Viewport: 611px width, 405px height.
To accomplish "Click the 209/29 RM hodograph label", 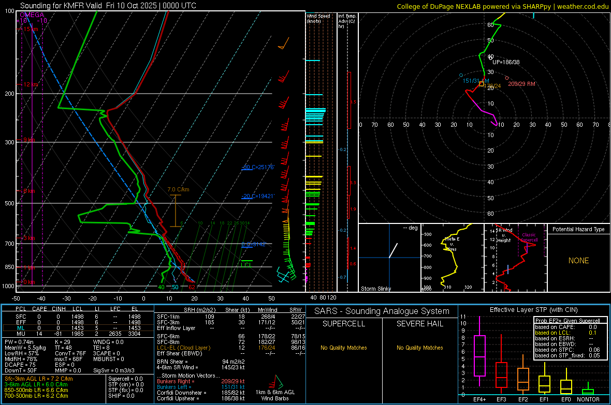I will (x=521, y=84).
